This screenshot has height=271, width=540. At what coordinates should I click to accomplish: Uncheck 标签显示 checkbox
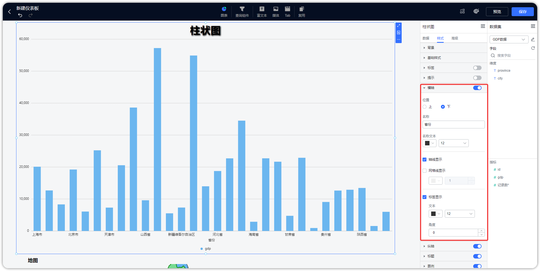tap(424, 197)
